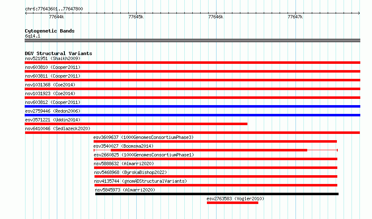Open the nsv1031368 (Coe2014) label
372x219 pixels.
(x=50, y=85)
